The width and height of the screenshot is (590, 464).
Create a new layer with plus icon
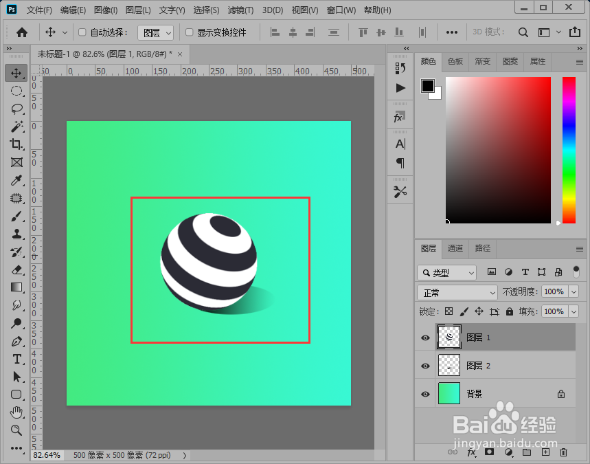[x=545, y=452]
